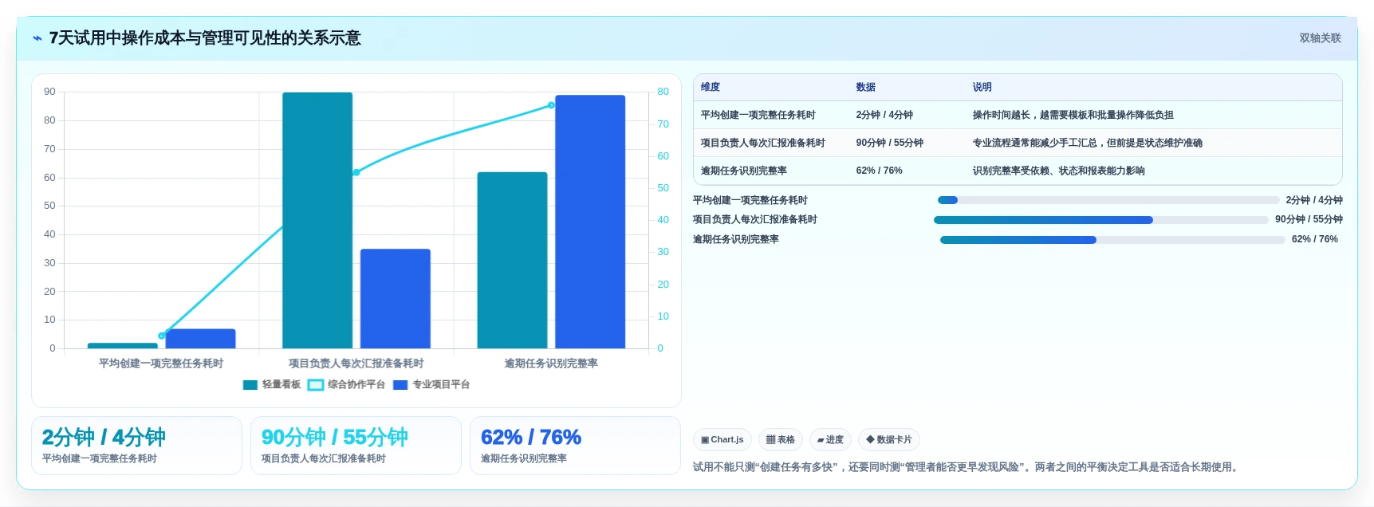
Task: Click the lightning icon beside the title
Action: [x=37, y=38]
